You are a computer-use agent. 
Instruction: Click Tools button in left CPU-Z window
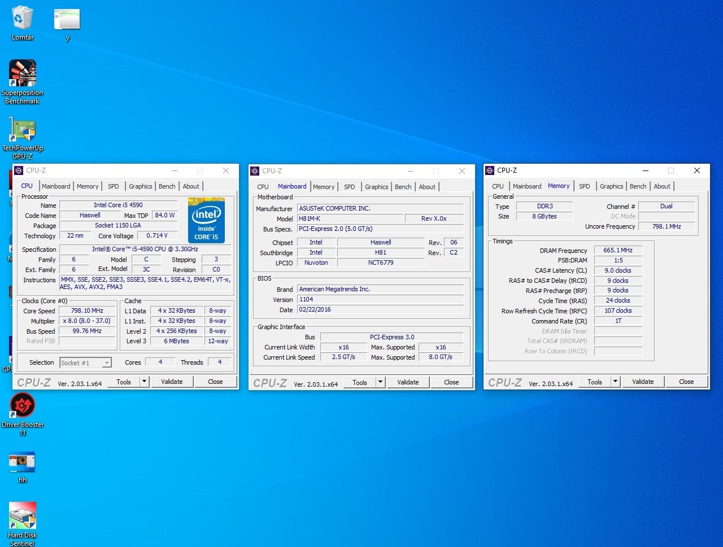pyautogui.click(x=124, y=382)
